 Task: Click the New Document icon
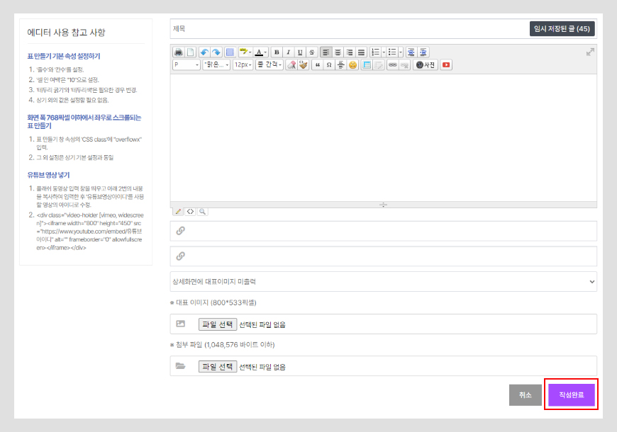[191, 52]
